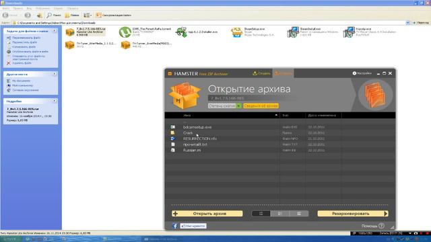This screenshot has height=242, width=431.
Task: Open Помощь help link with question mark
Action: [x=372, y=226]
